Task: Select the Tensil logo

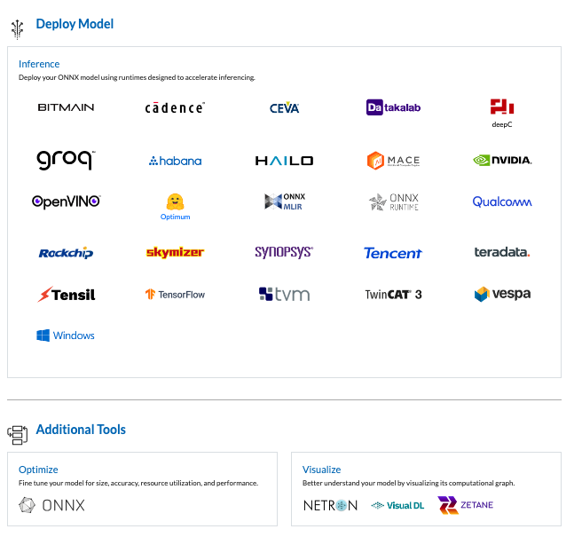Action: pos(66,294)
